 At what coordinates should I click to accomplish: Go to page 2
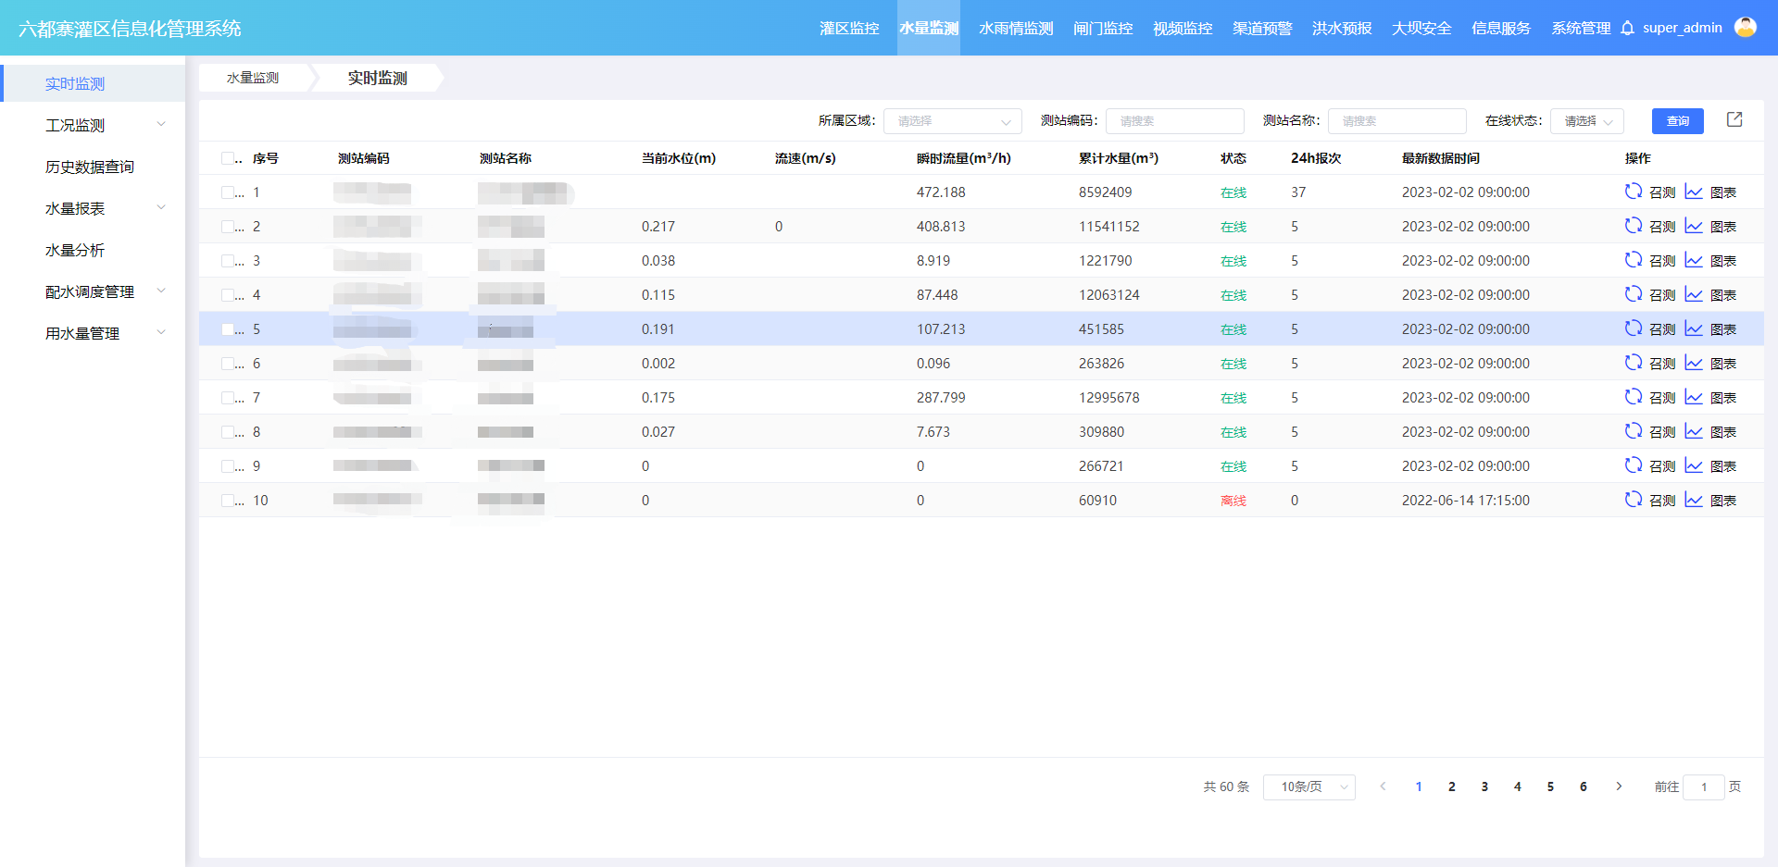pos(1451,786)
